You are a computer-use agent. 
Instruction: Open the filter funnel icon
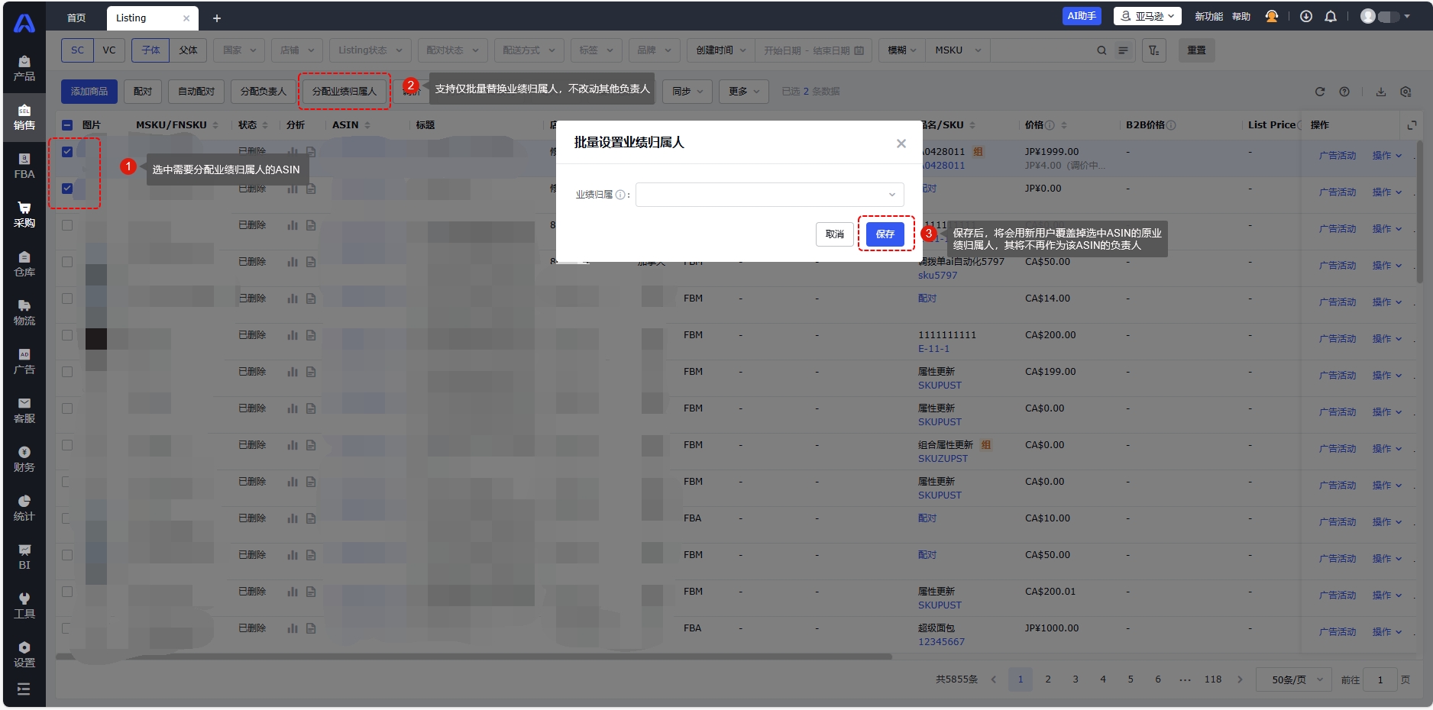tap(1154, 50)
